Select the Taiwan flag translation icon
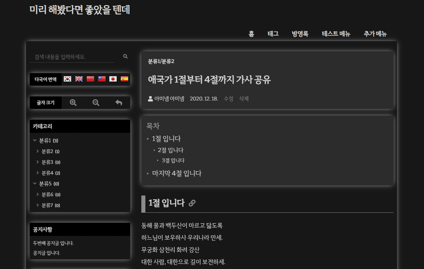The height and width of the screenshot is (269, 424). pos(102,79)
